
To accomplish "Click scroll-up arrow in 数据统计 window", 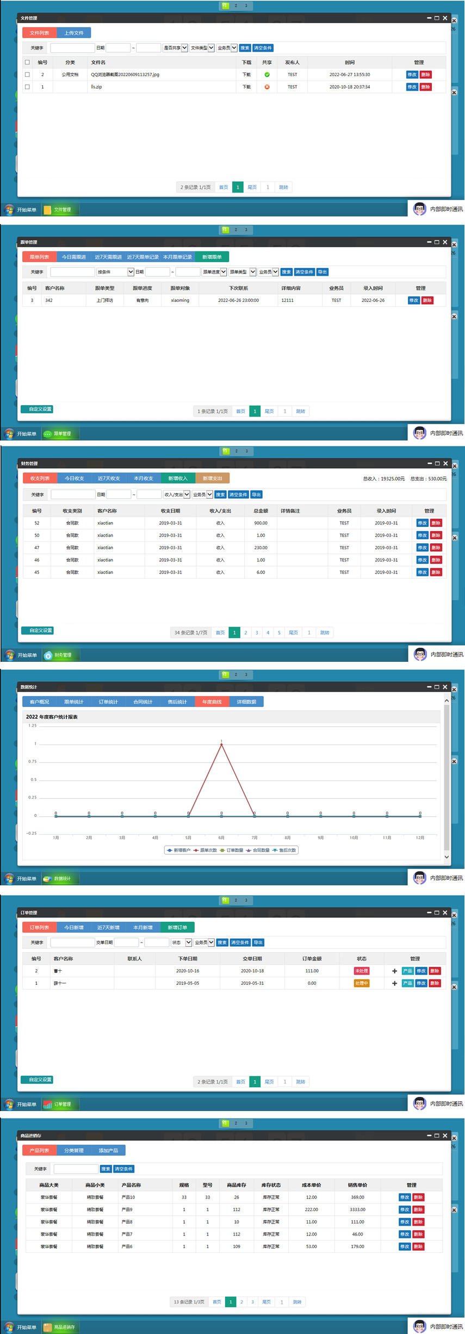I will (447, 700).
